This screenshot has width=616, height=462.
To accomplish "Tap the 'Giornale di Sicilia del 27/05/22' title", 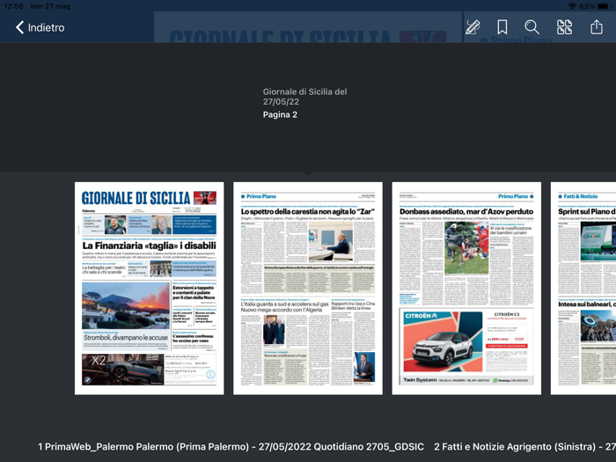I will [x=304, y=97].
